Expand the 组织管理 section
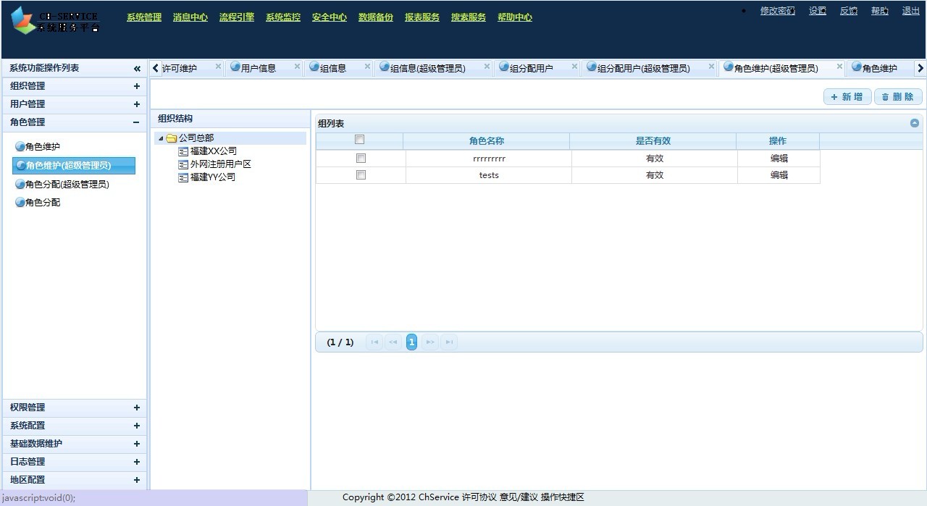 click(137, 86)
